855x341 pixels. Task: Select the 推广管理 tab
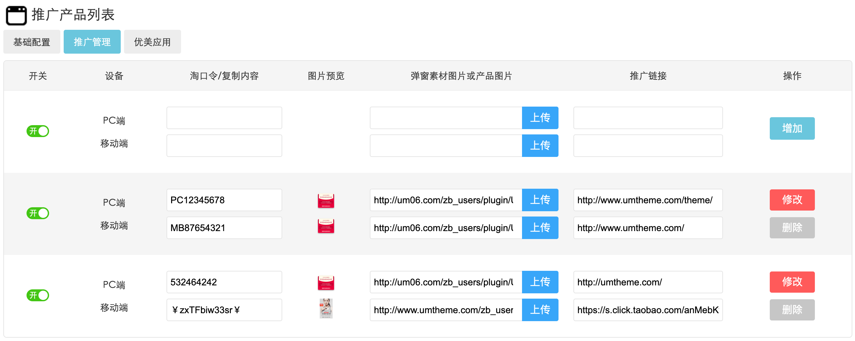coord(92,41)
